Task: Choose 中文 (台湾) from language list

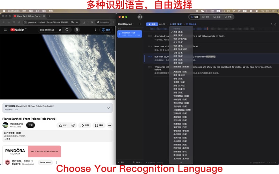Action: coord(178,42)
